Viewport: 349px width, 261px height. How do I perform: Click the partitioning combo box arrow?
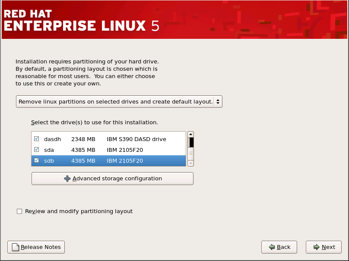218,102
